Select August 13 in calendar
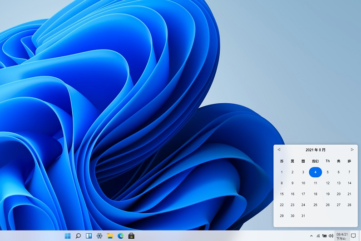Image resolution: width=361 pixels, height=241 pixels. 338,183
